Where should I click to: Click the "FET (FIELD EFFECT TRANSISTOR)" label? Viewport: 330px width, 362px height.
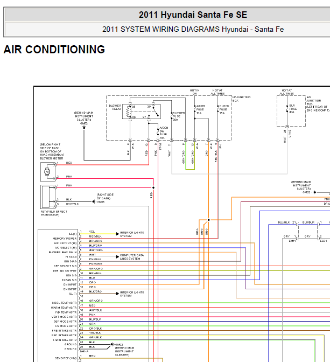[x=54, y=213]
